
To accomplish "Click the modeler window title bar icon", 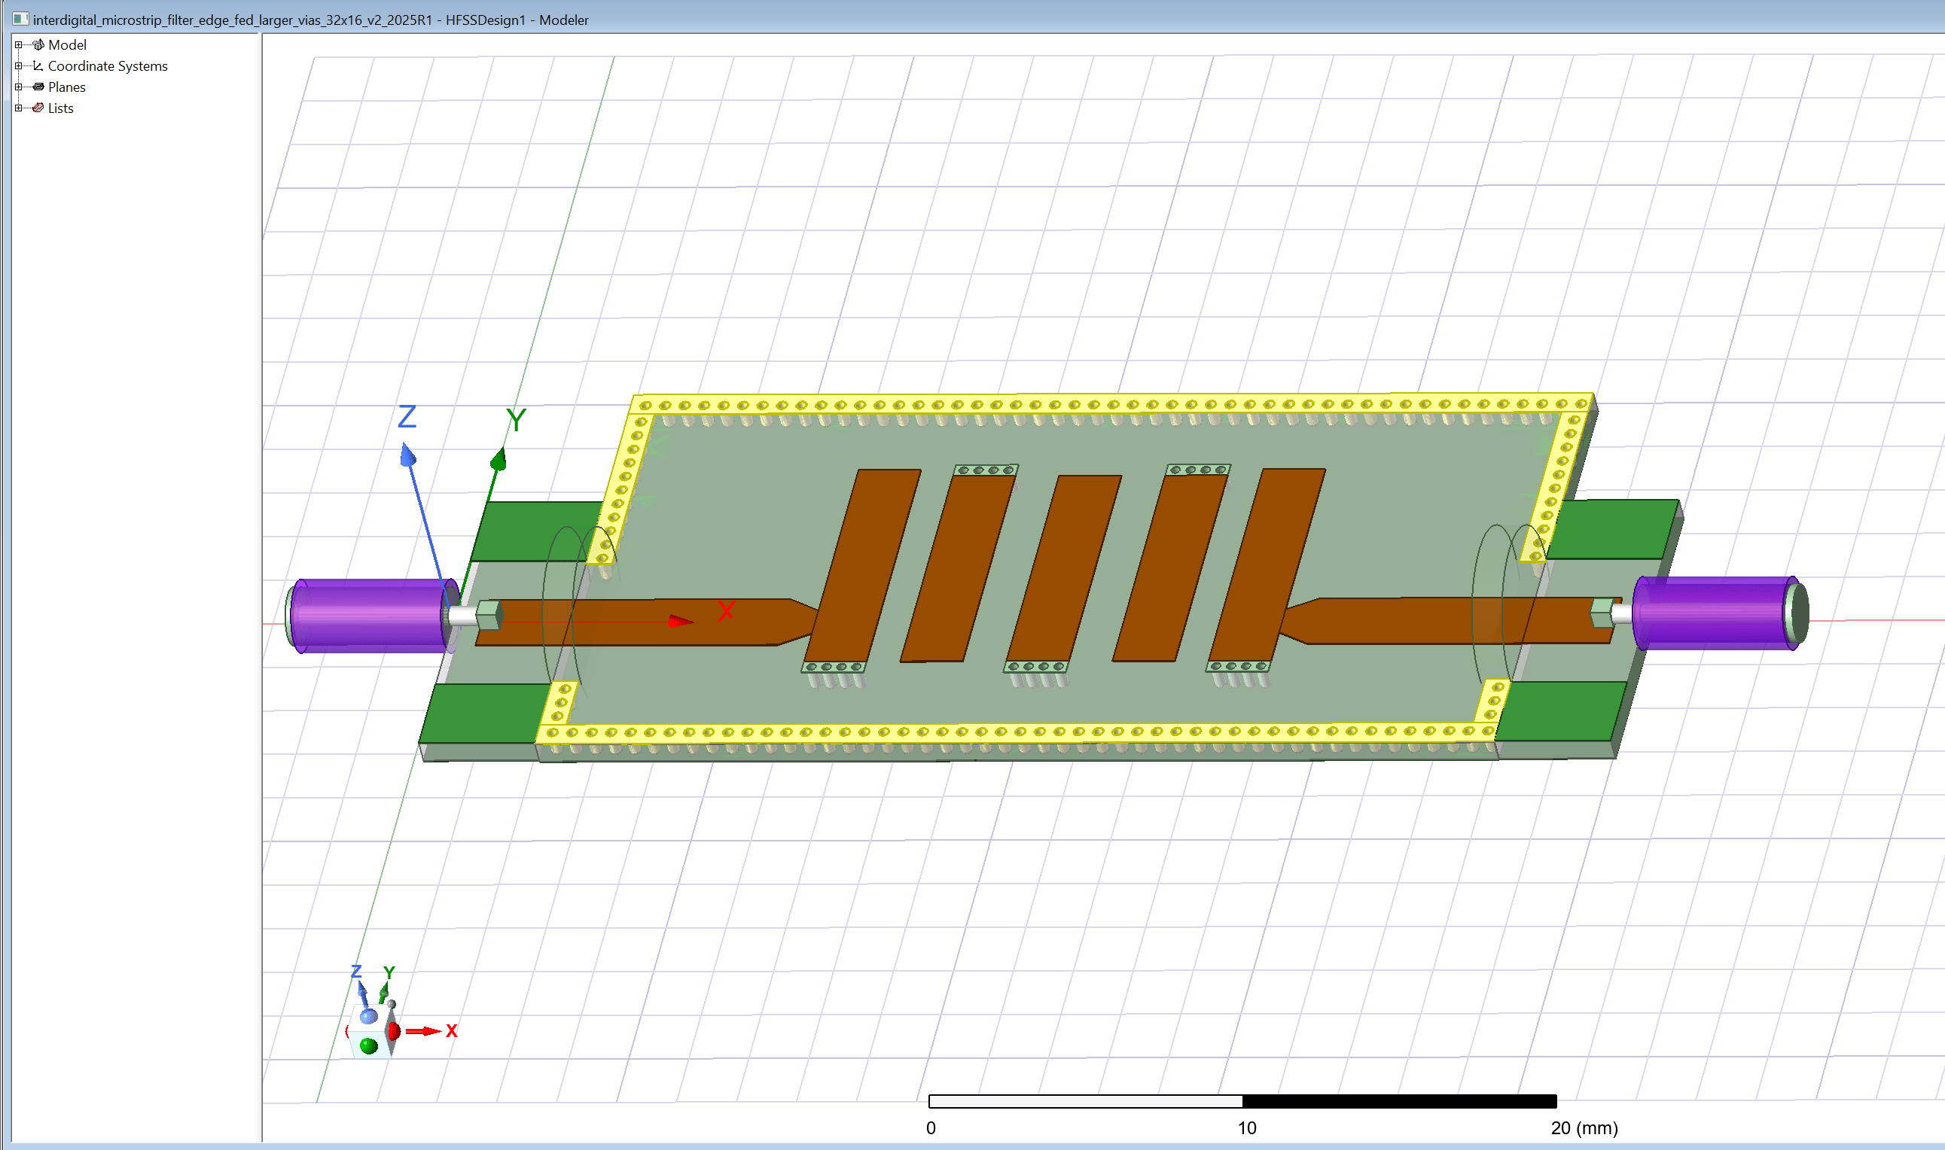I will click(21, 20).
